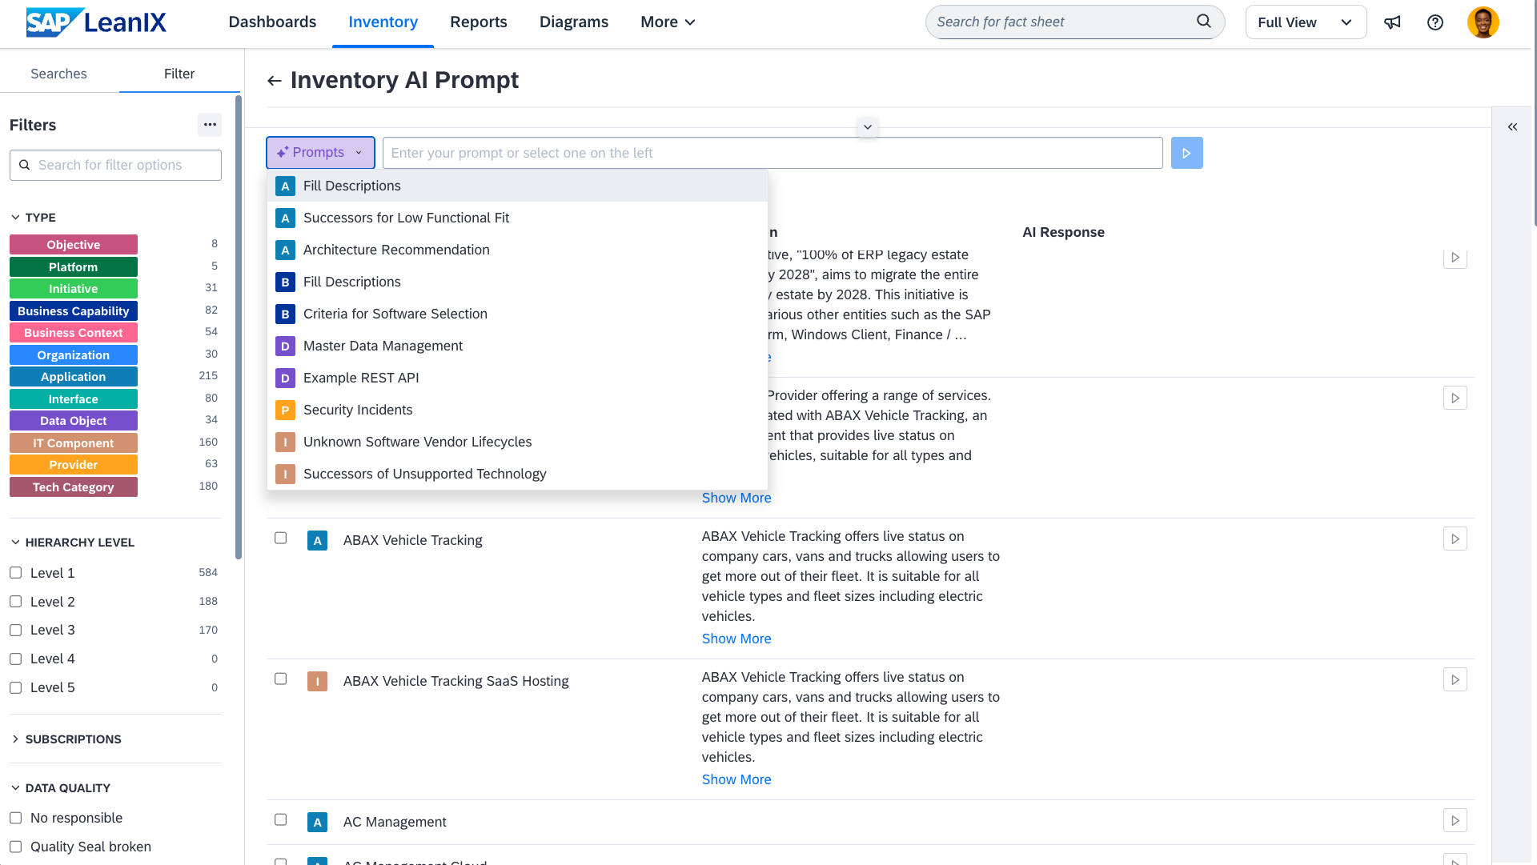
Task: Choose 'Unknown Software Vendor Lifecycles' prompt
Action: point(517,442)
